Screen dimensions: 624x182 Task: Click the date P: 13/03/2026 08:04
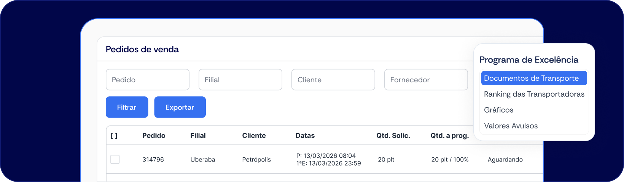(x=326, y=156)
